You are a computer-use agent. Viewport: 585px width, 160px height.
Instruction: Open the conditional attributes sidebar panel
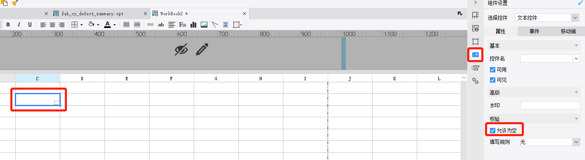point(475,68)
